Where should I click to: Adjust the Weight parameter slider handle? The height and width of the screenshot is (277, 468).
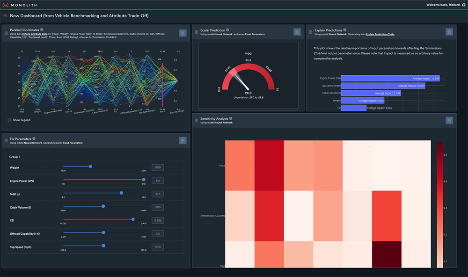[91, 167]
